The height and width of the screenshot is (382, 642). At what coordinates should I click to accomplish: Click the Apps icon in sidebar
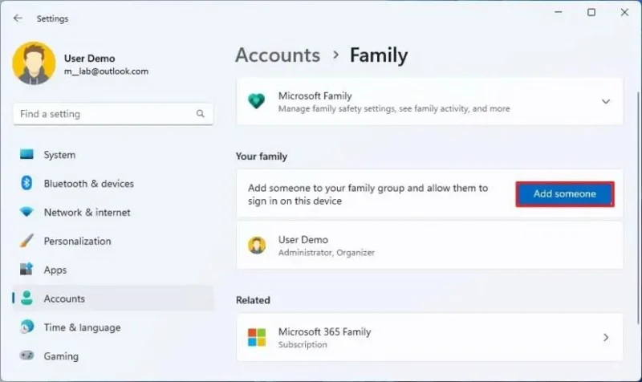[x=26, y=270]
